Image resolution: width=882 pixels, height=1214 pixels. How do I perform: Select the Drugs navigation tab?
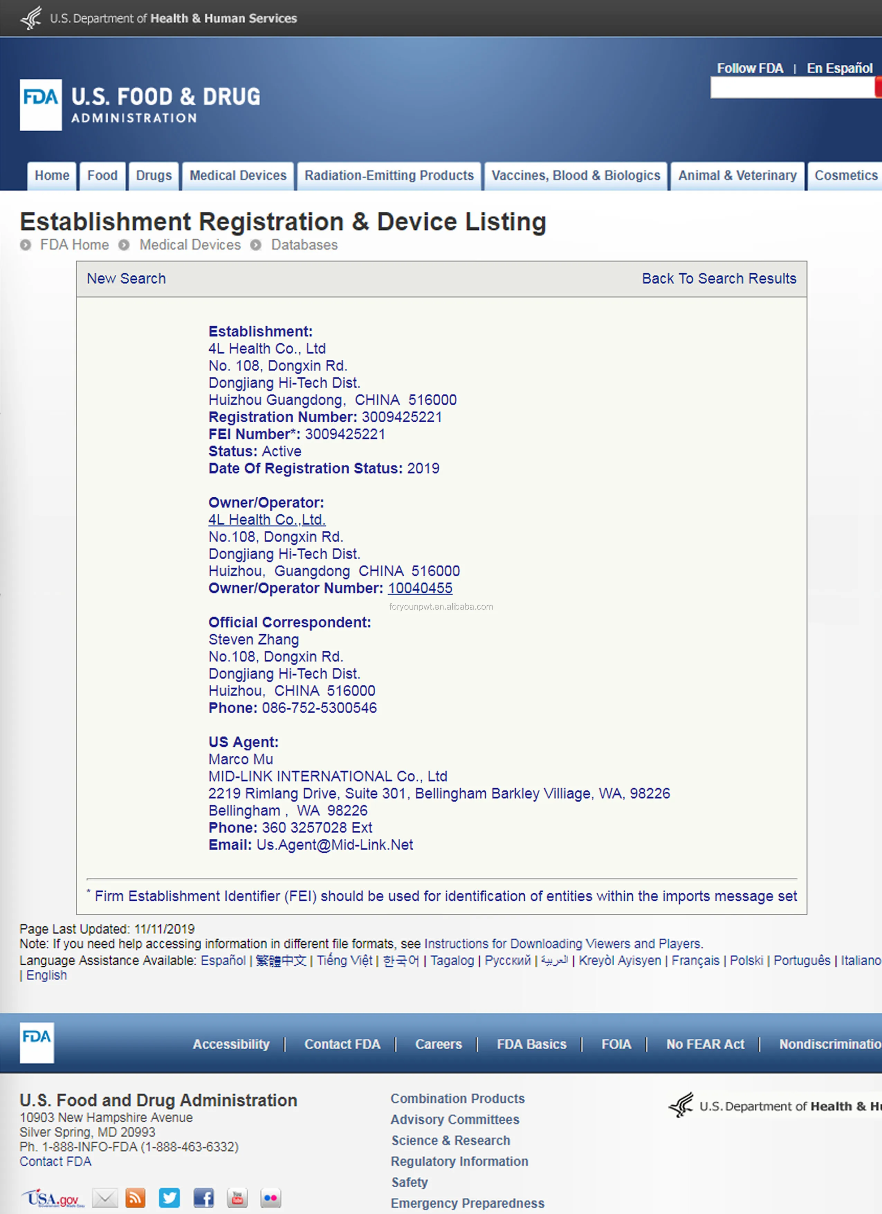coord(154,176)
